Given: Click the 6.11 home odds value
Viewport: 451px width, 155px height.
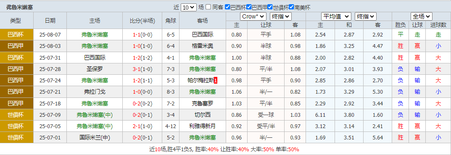Looking at the screenshot, I should click(x=320, y=115).
